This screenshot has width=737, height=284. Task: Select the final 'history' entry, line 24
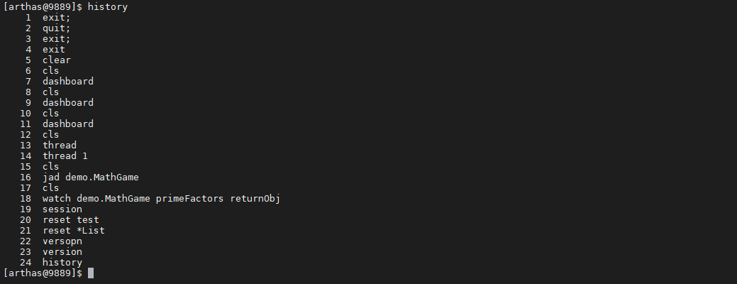point(62,263)
